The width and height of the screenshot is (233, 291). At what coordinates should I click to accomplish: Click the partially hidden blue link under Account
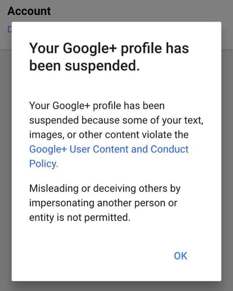(9, 29)
